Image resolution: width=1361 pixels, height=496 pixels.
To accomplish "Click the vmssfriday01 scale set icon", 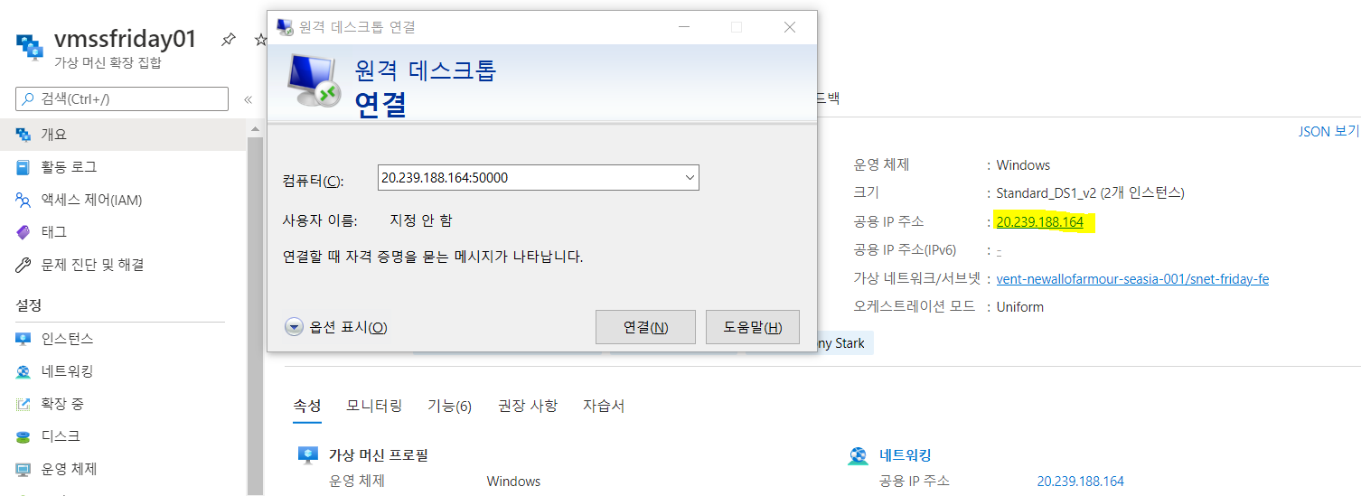I will (x=31, y=46).
